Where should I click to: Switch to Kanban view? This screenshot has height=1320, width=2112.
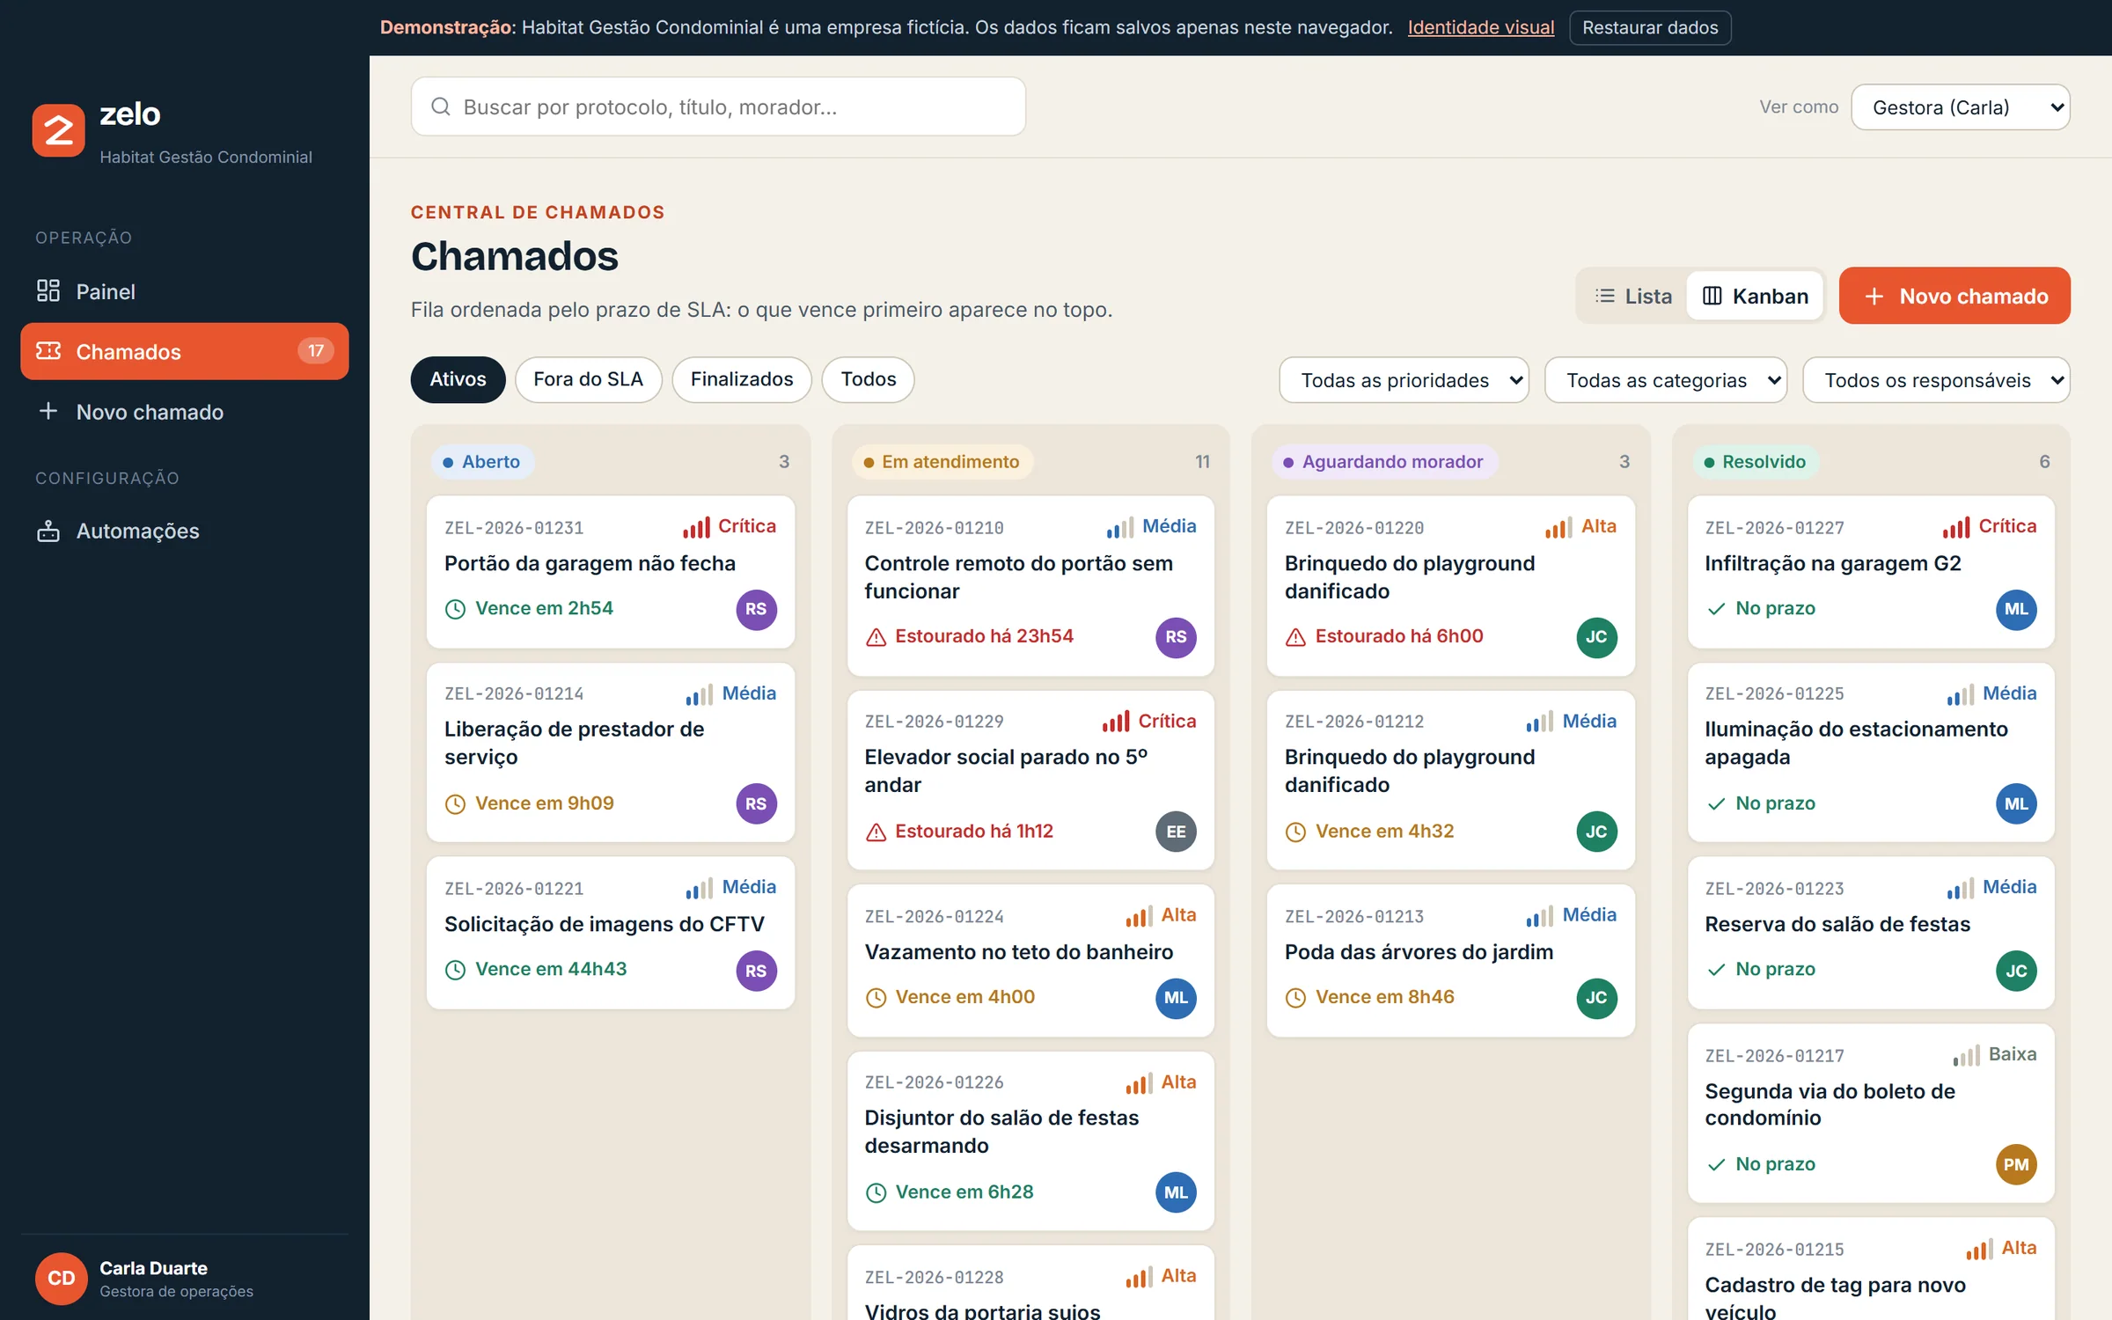tap(1756, 297)
